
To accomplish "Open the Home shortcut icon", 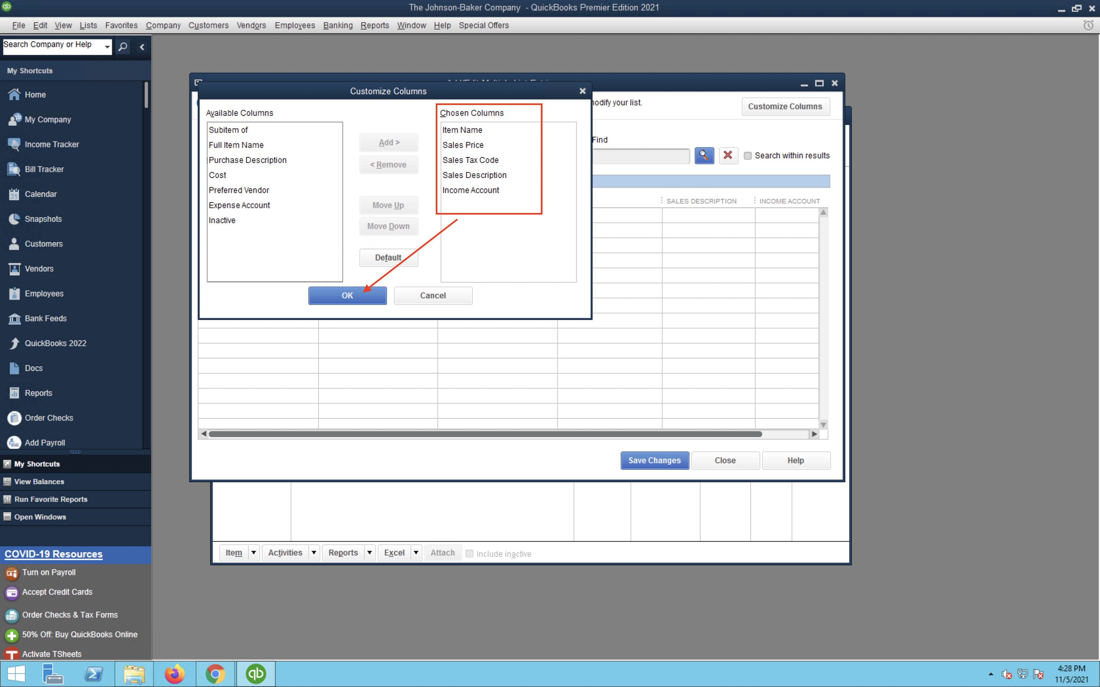I will coord(14,95).
